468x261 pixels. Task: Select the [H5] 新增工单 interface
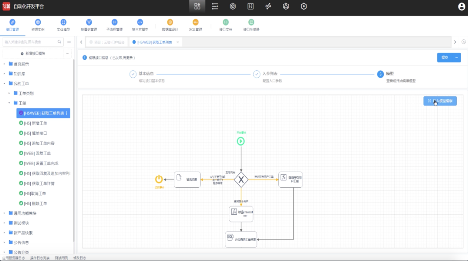click(35, 123)
